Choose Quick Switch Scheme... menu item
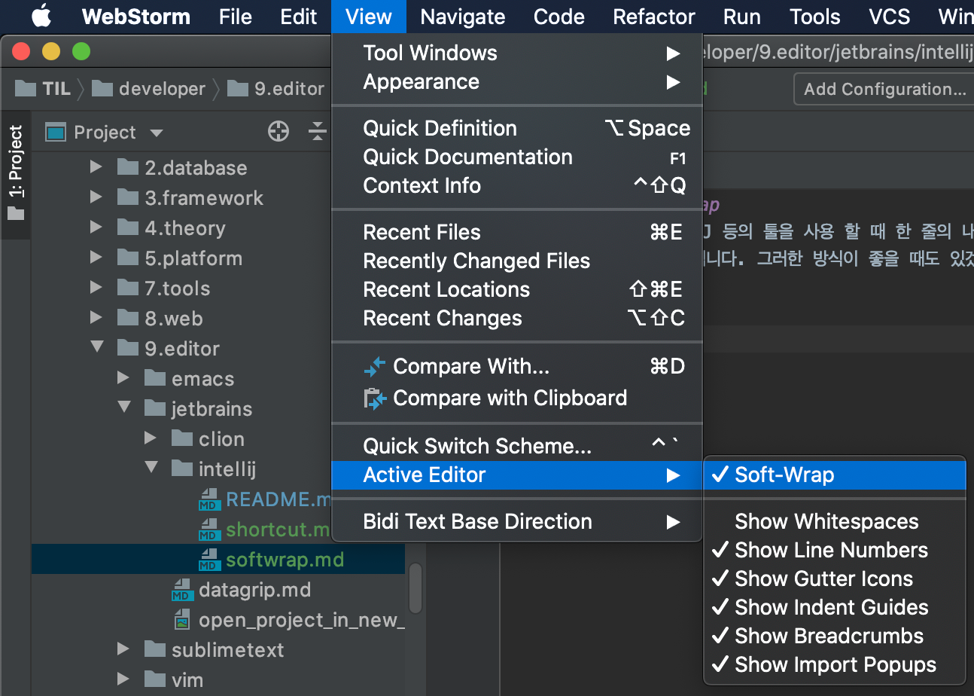The image size is (974, 696). 517,446
